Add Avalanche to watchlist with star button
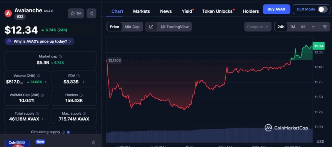The height and width of the screenshot is (147, 332). (x=76, y=13)
